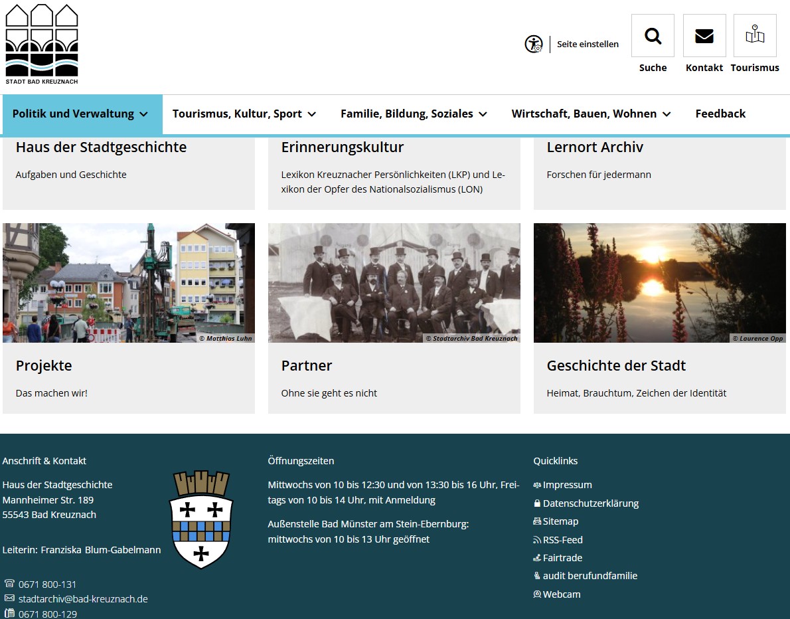790x619 pixels.
Task: Click the Tourismus map icon
Action: pyautogui.click(x=754, y=36)
